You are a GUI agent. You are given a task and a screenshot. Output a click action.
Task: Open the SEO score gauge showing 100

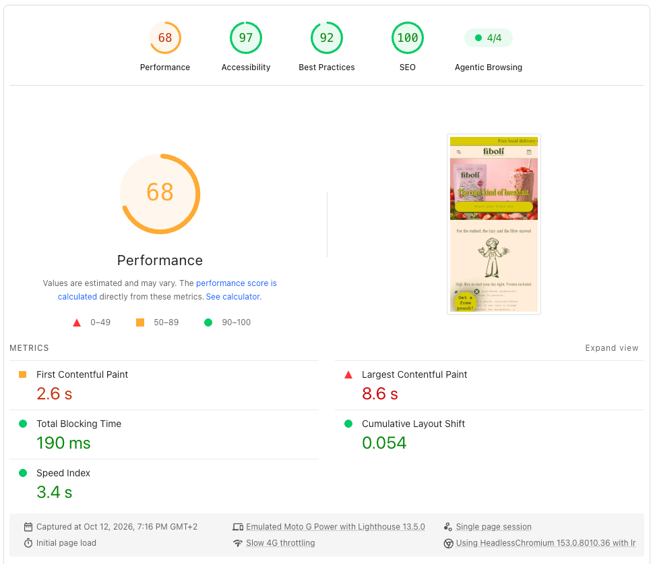point(407,38)
